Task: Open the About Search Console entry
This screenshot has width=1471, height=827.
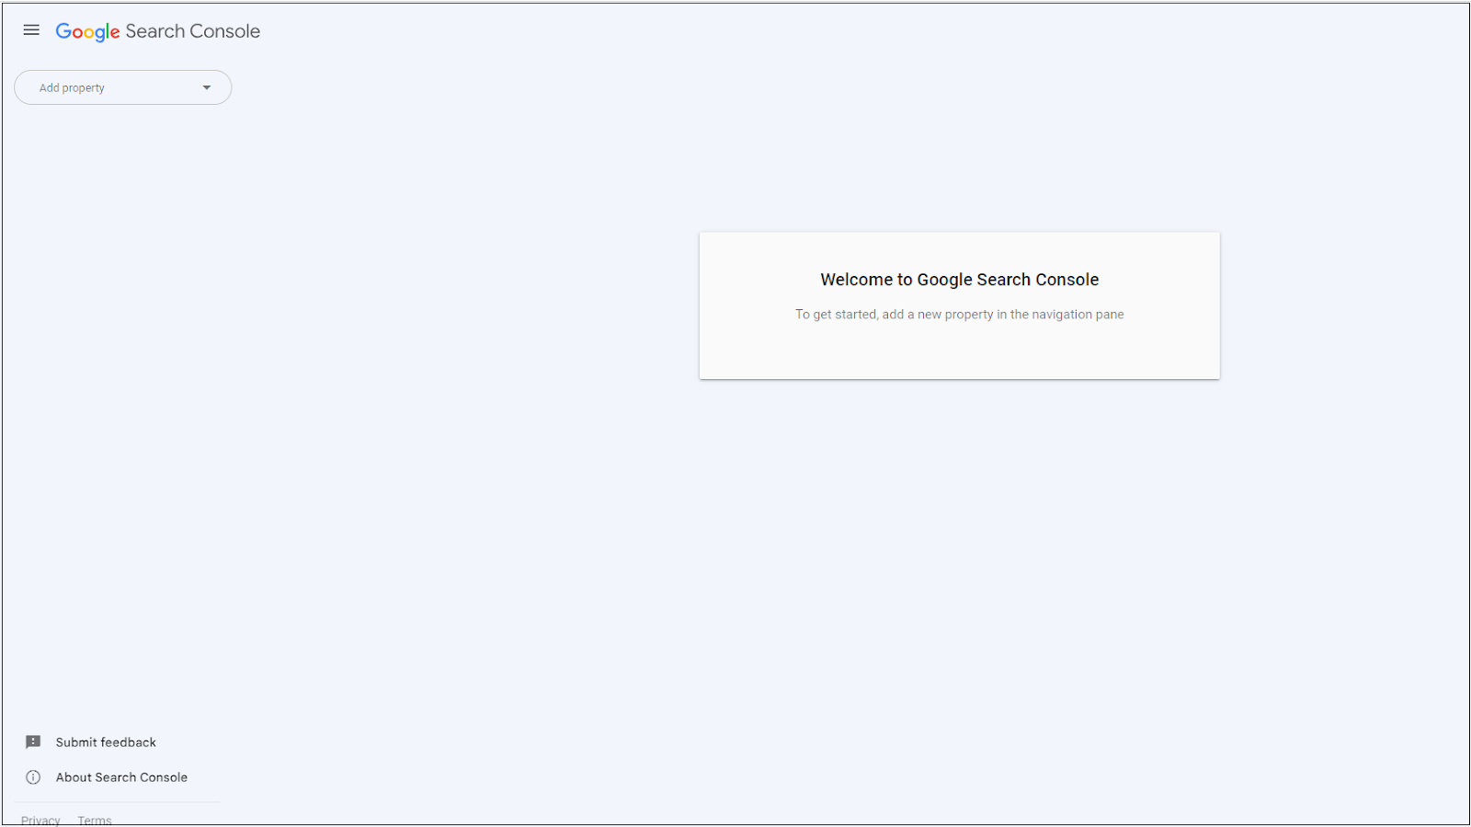Action: 121,777
